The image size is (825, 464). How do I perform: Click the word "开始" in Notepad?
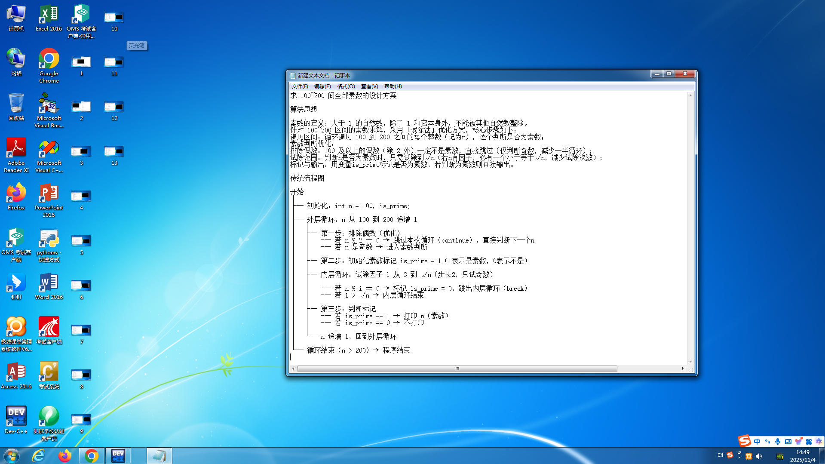(297, 192)
